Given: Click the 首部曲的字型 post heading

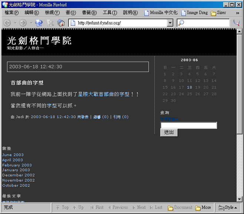Looking at the screenshot, I should click(x=27, y=83).
